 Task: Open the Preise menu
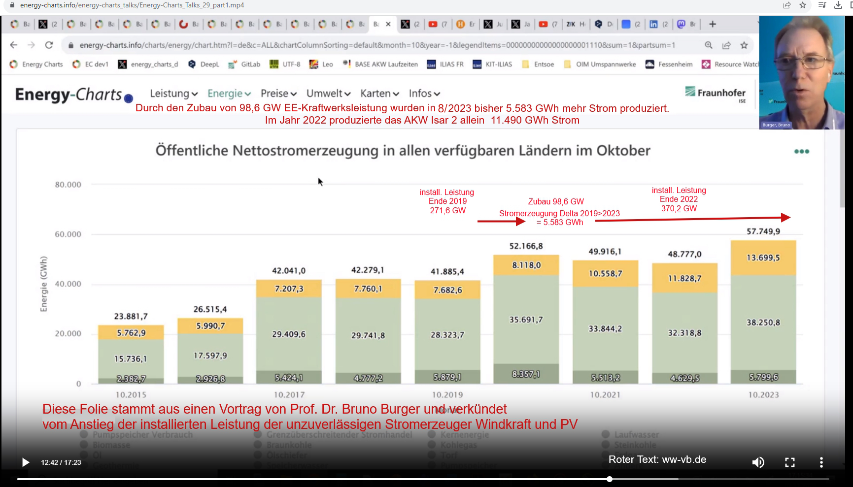tap(278, 94)
